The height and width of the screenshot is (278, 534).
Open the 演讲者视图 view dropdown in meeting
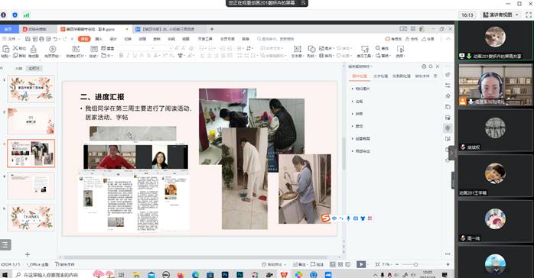[x=501, y=15]
